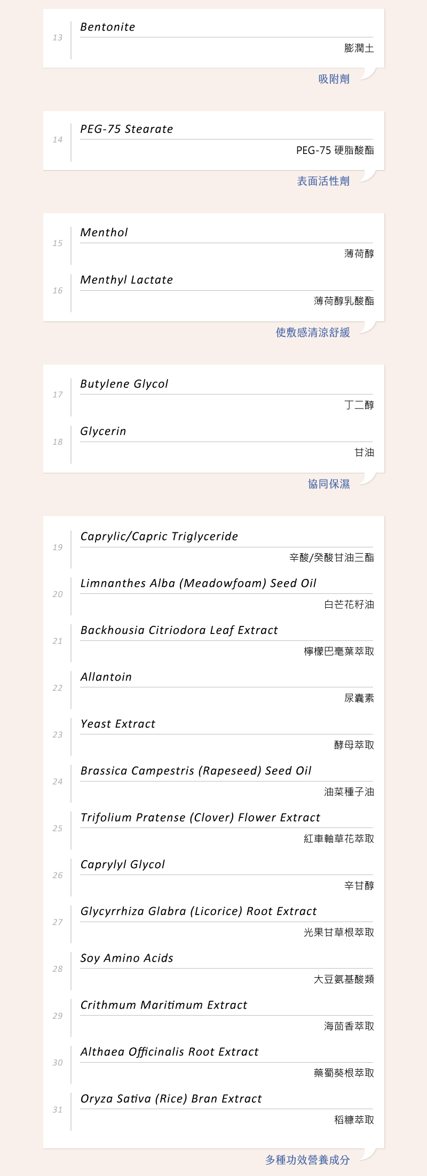Click Caprylic/Capric Triglyceride ingredient name

coord(159,537)
